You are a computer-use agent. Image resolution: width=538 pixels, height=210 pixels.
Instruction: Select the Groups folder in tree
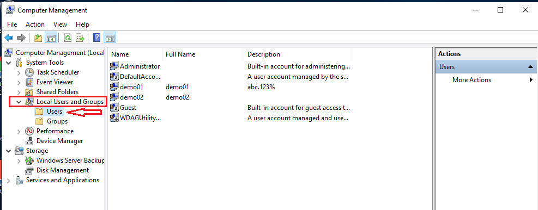57,121
